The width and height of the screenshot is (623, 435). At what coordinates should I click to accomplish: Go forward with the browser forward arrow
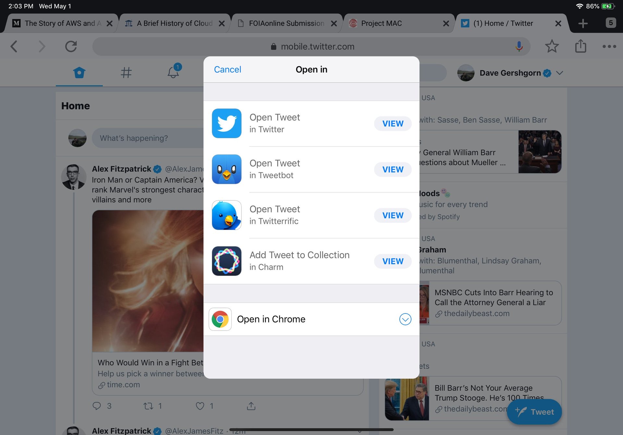point(42,46)
